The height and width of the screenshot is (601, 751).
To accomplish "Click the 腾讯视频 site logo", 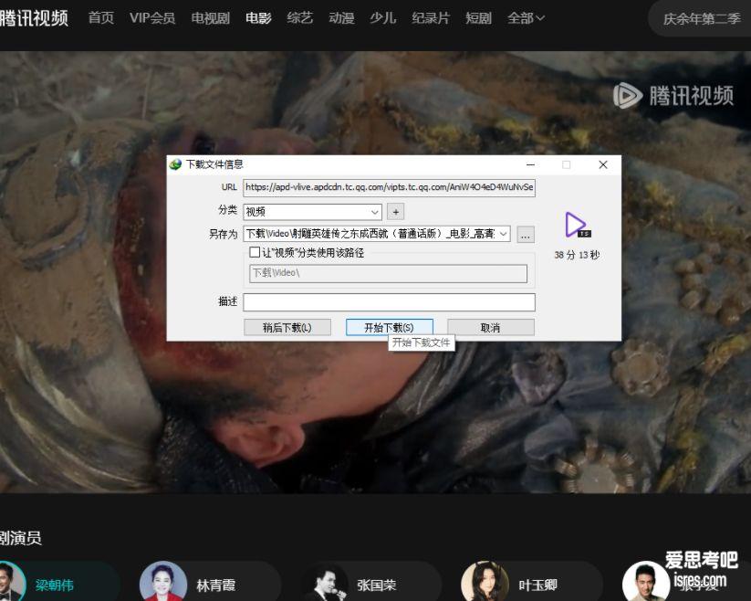I will pos(34,18).
